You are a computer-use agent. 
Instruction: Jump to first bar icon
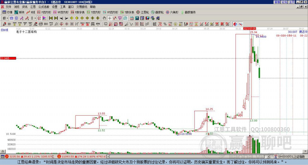click(51, 18)
